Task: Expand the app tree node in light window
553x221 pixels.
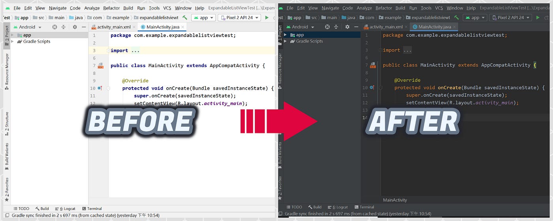Action: coord(13,35)
